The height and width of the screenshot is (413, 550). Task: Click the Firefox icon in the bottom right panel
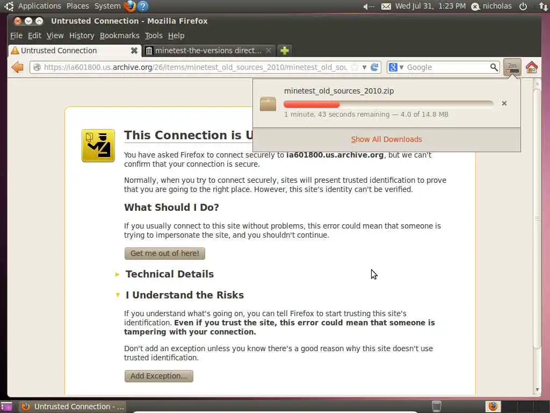click(x=493, y=407)
